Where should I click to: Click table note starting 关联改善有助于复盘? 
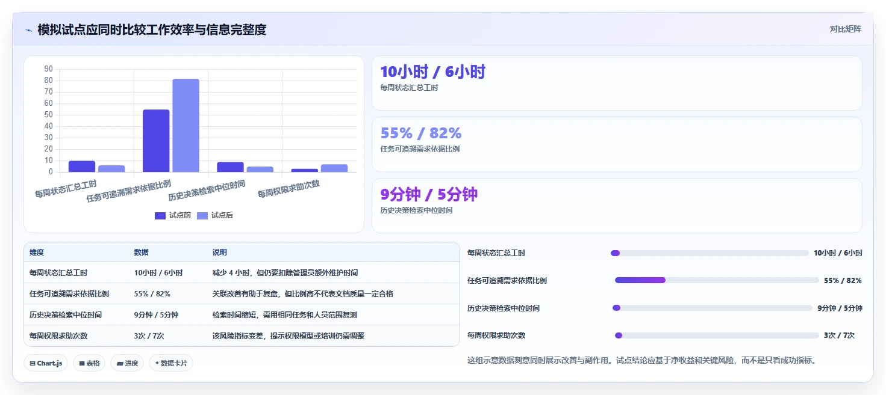[303, 293]
